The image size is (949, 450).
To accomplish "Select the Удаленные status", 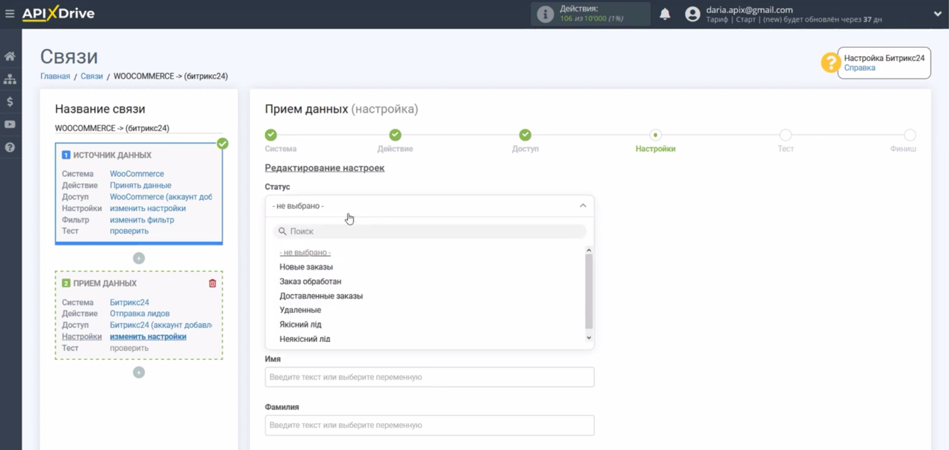I will [300, 310].
